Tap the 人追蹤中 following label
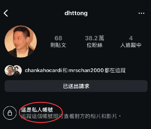This screenshot has height=129, width=151. pos(131,45)
